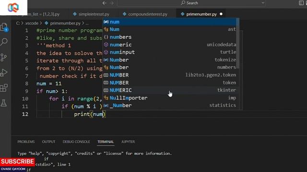307x172 pixels.
Task: Click the function icon beside 'numinput'
Action: click(106, 52)
